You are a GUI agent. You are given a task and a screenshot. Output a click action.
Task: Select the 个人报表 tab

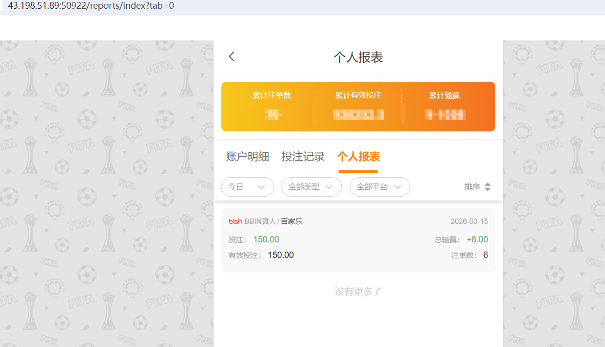(x=358, y=156)
